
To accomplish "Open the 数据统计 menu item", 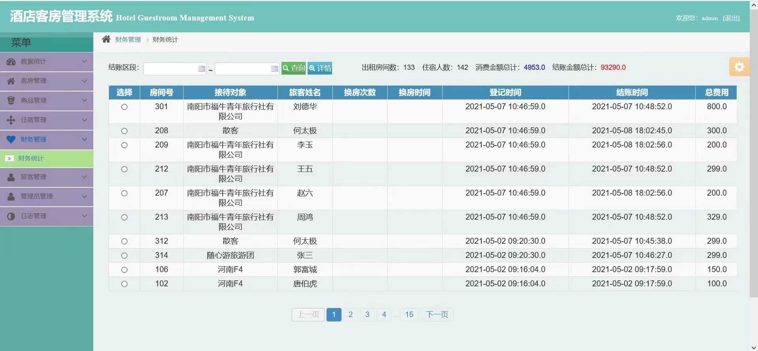I will (x=47, y=62).
